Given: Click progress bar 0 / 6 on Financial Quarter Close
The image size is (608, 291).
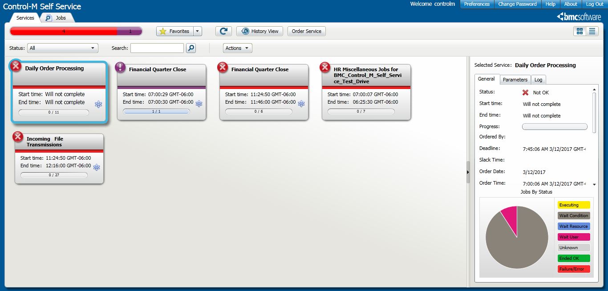Looking at the screenshot, I should tap(259, 111).
